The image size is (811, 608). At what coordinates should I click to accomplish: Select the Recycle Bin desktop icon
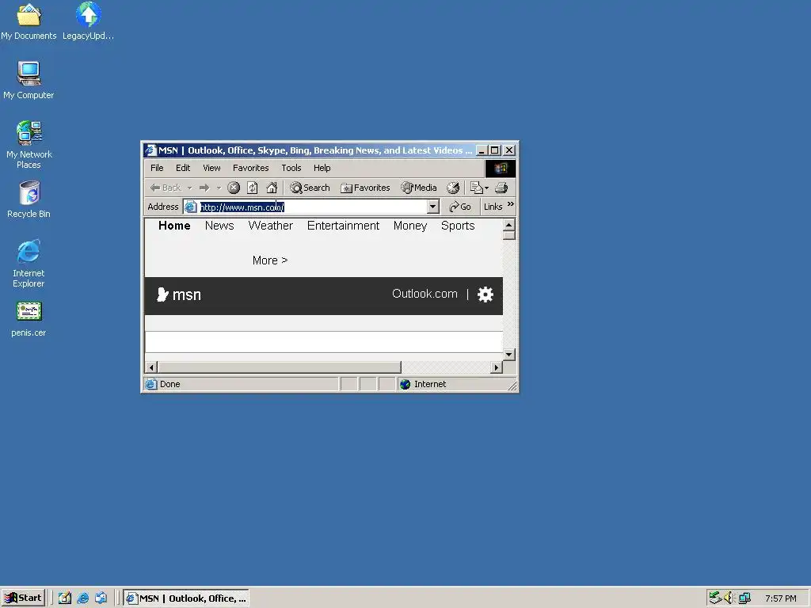click(29, 199)
